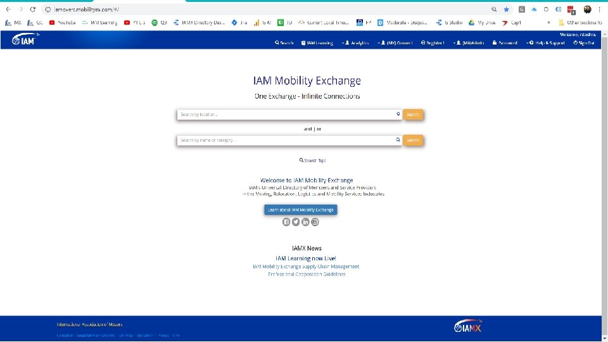Screen dimensions: 608x342
Task: Open the IAMX Directory bookmark
Action: pos(199,23)
